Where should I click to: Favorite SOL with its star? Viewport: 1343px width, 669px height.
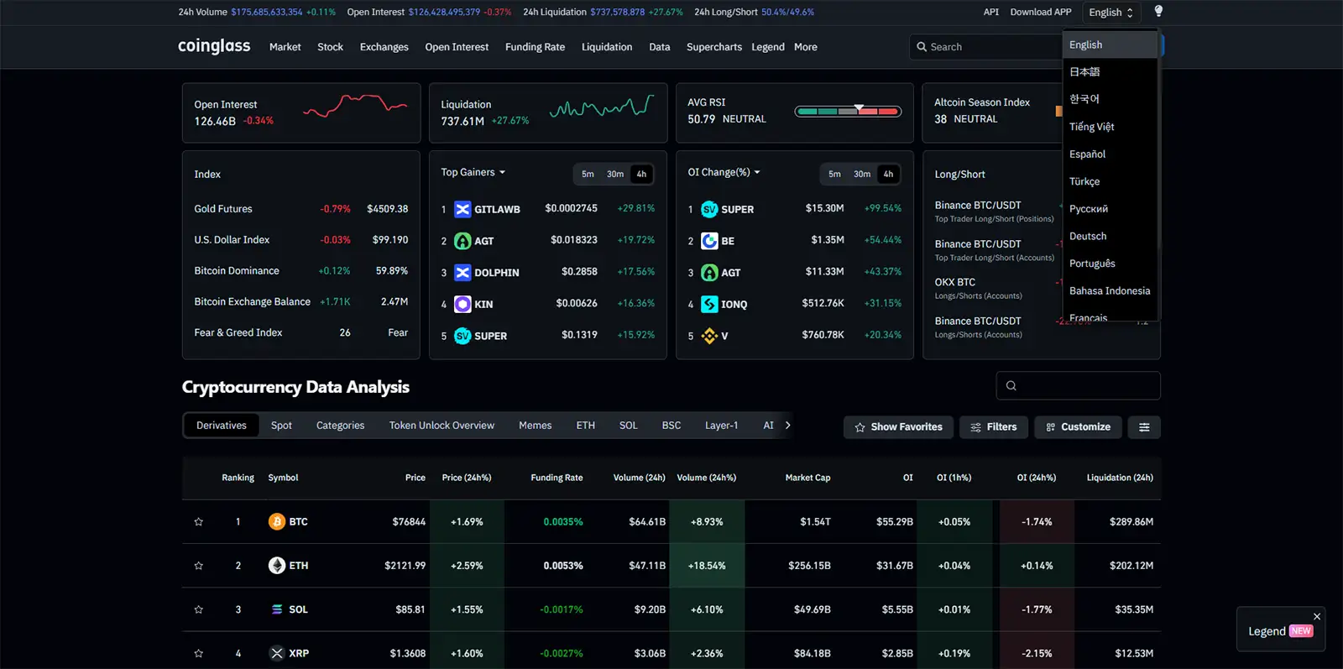pos(199,609)
